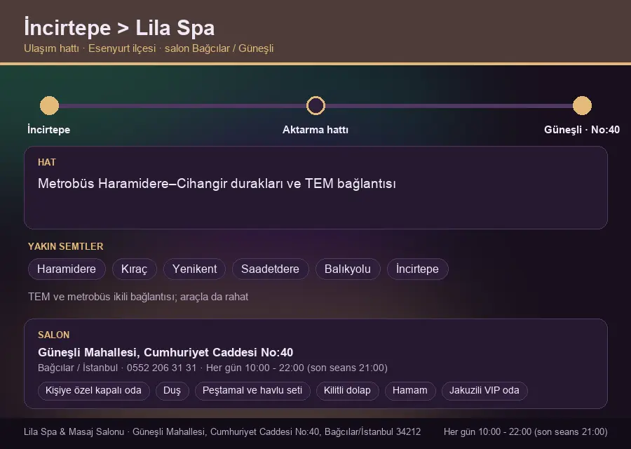Select the Peştamal ve havlu seti tag
This screenshot has height=449, width=631.
click(252, 391)
